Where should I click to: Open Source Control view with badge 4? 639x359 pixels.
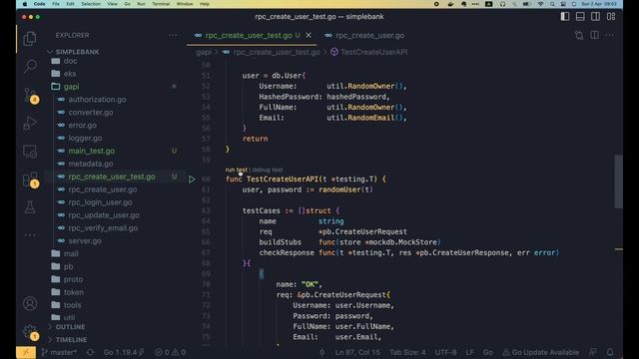[31, 96]
